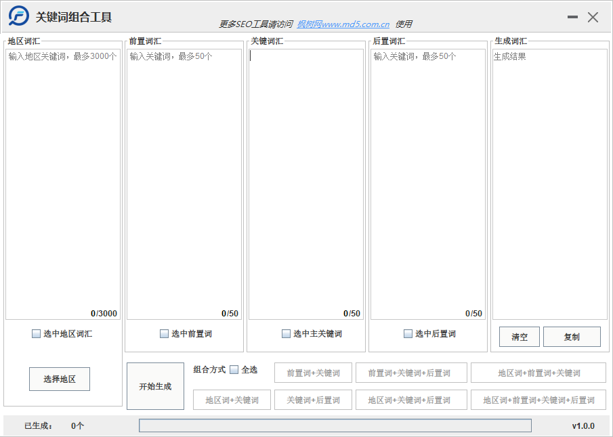Click into the 地区词汇 input box
This screenshot has height=437, width=613.
tap(62, 183)
